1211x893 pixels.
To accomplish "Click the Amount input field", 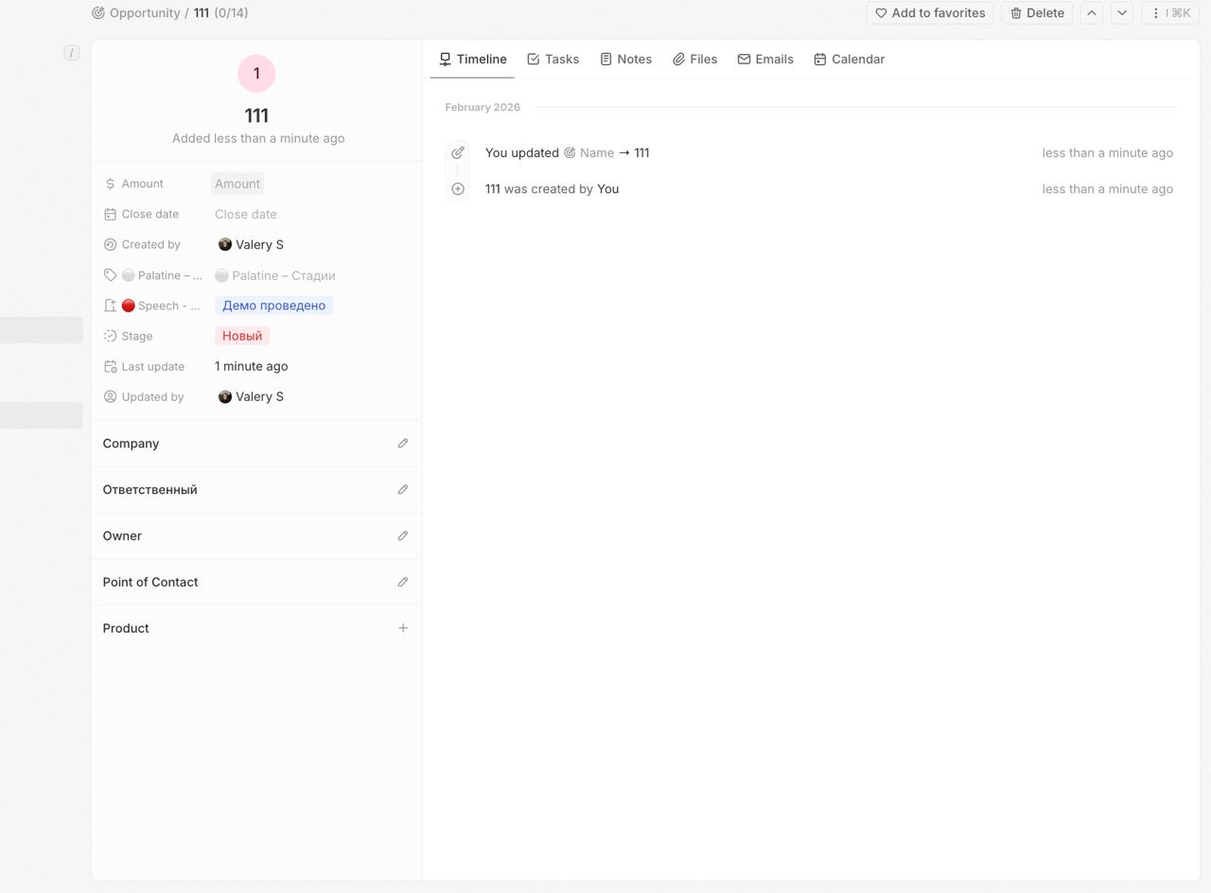I will [x=237, y=184].
